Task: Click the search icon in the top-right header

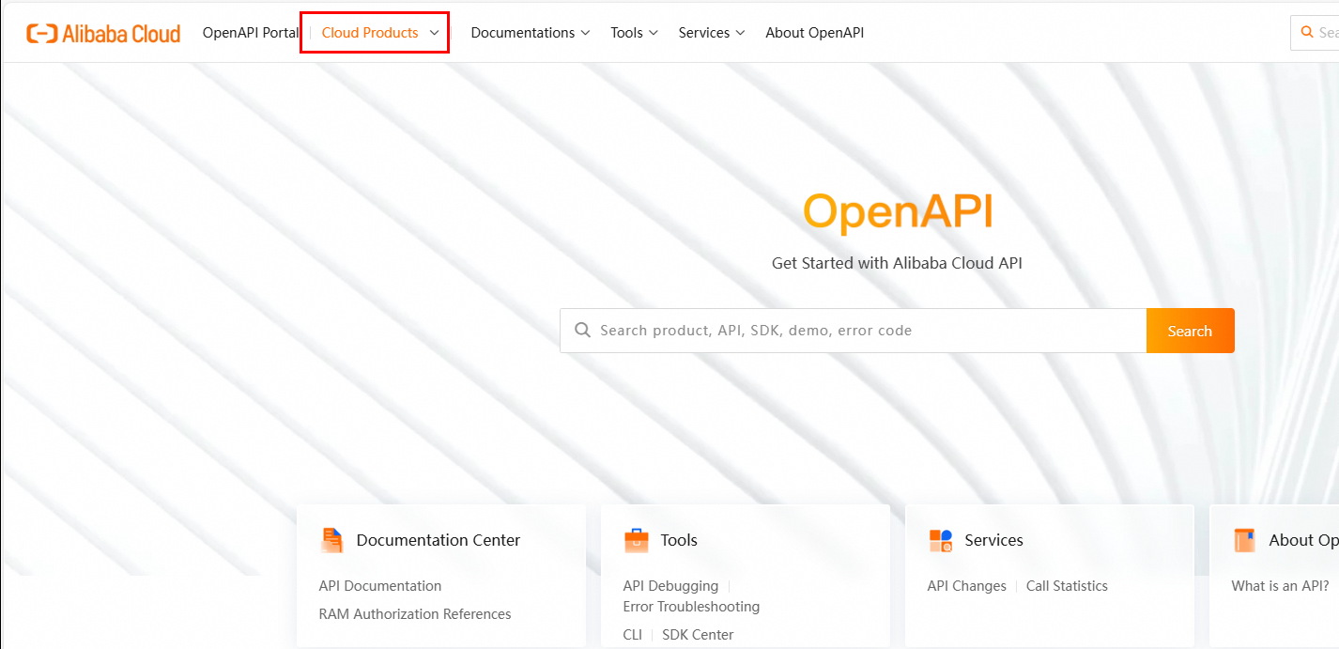Action: click(1307, 32)
